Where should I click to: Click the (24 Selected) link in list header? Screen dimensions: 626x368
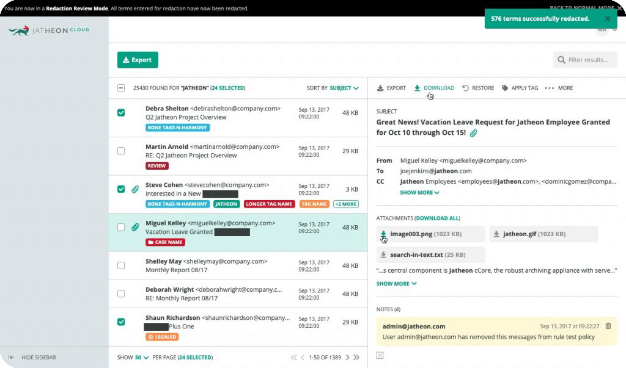(x=228, y=88)
